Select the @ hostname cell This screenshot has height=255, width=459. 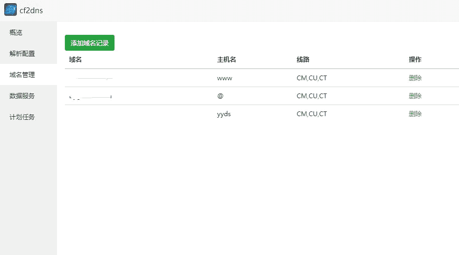point(221,96)
